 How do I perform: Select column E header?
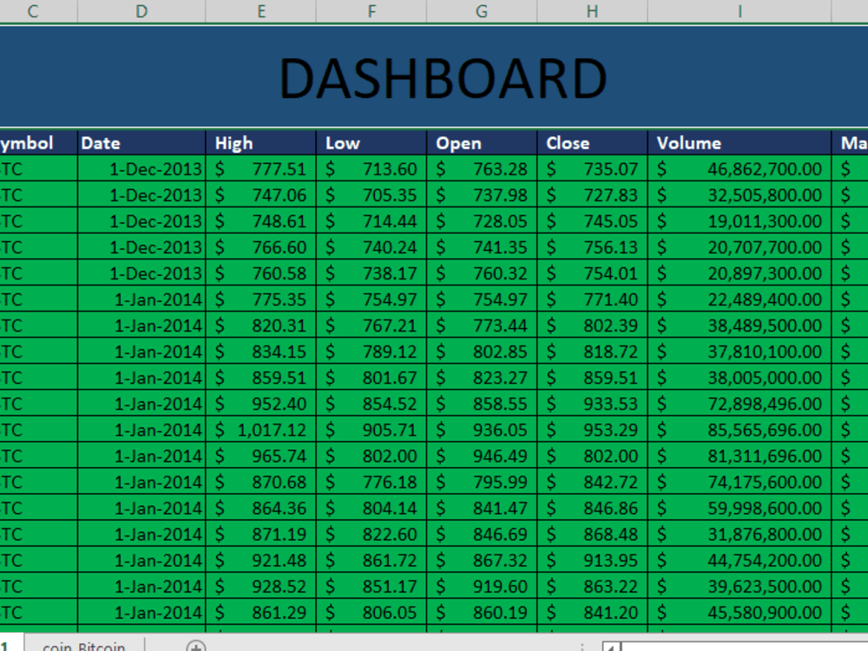point(261,11)
